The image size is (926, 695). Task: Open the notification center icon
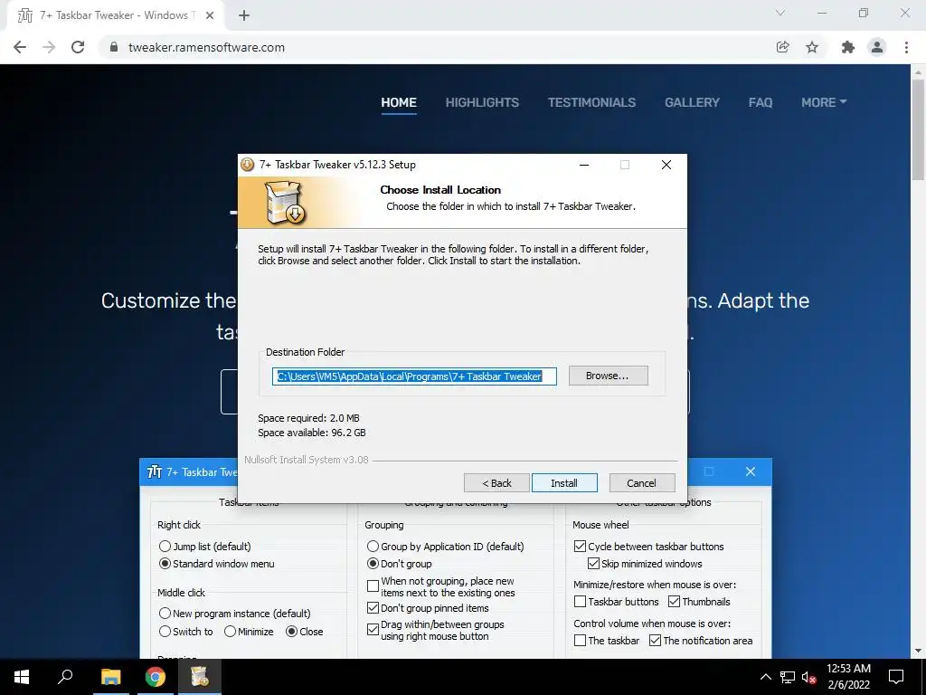click(x=896, y=677)
